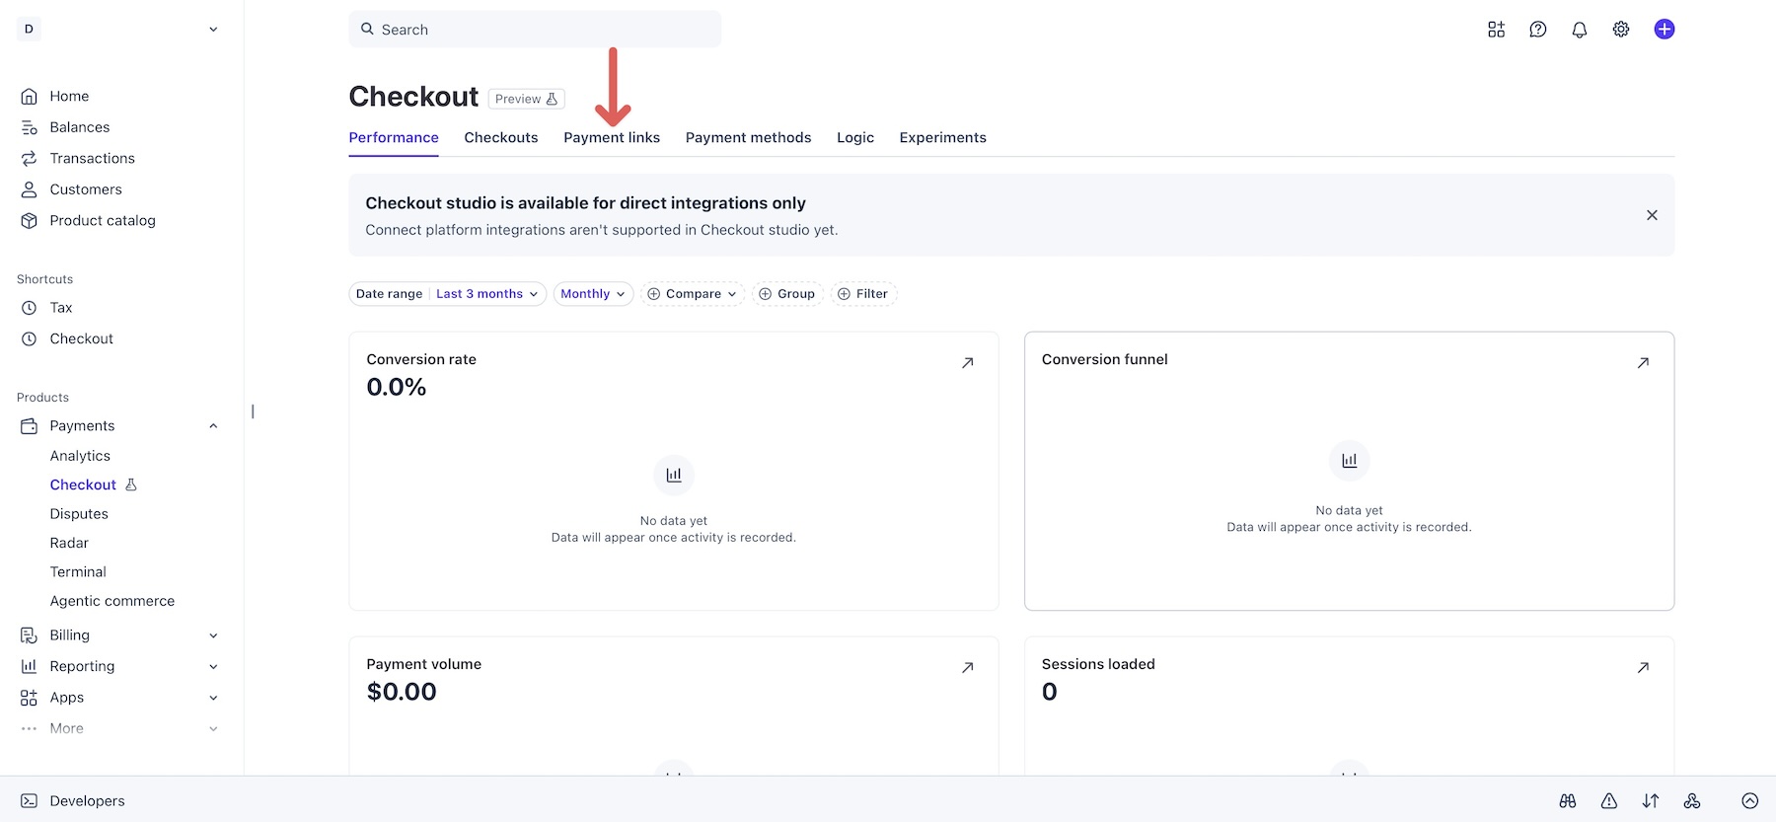
Task: Expand the Reporting section chevron
Action: pos(213,667)
